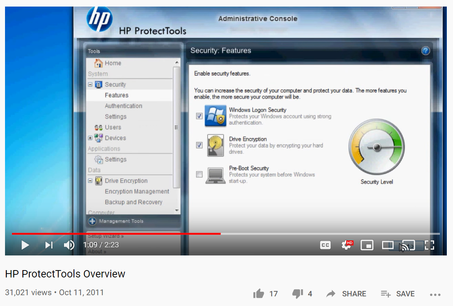Select Features under Security
This screenshot has width=453, height=306.
[x=117, y=95]
